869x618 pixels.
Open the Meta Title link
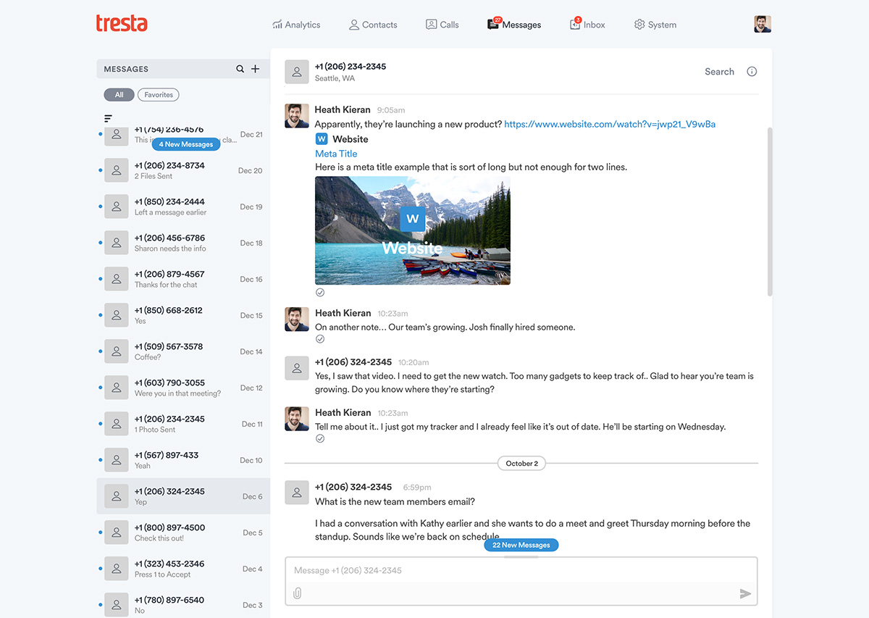(336, 154)
